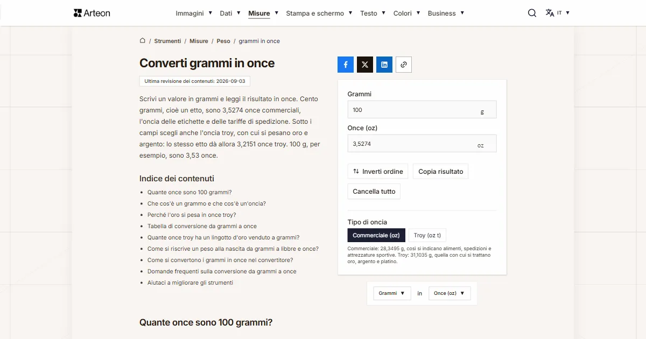
Task: Jump to peso alla nascita libbre e once section
Action: 233,249
